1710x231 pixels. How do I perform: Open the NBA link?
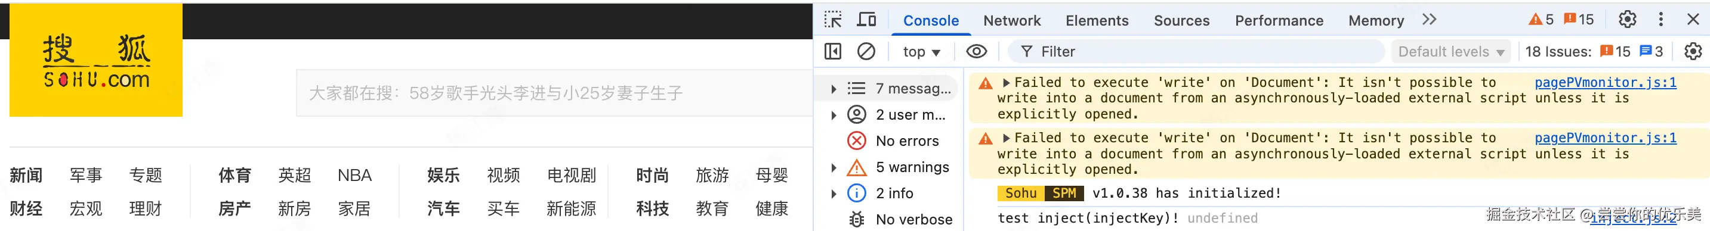click(354, 176)
